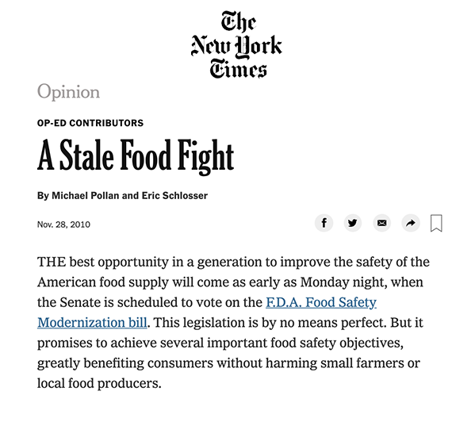Go to The New York Times homepage logo
Viewport: 475px width, 422px height.
(236, 44)
